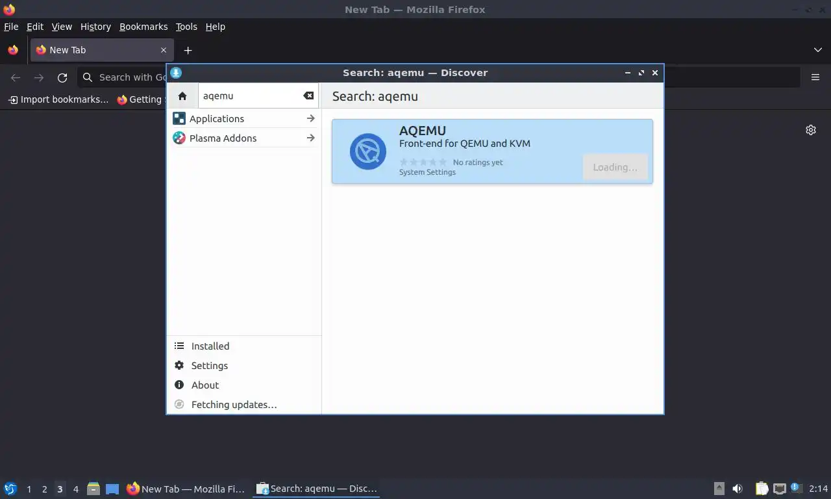Click the 'No ratings yet' text
831x499 pixels.
pos(478,162)
